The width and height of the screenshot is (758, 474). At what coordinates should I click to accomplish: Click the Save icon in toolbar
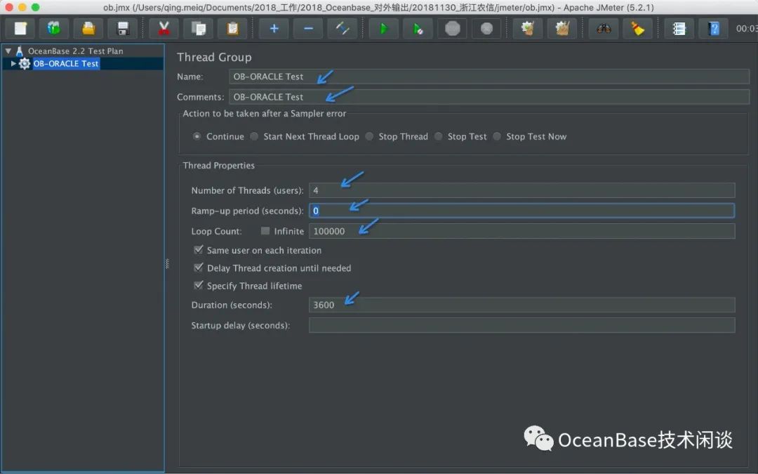pos(123,29)
